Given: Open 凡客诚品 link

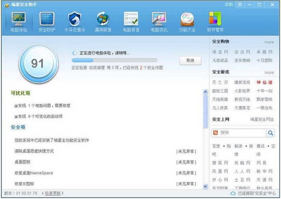Looking at the screenshot, I should pyautogui.click(x=220, y=60).
